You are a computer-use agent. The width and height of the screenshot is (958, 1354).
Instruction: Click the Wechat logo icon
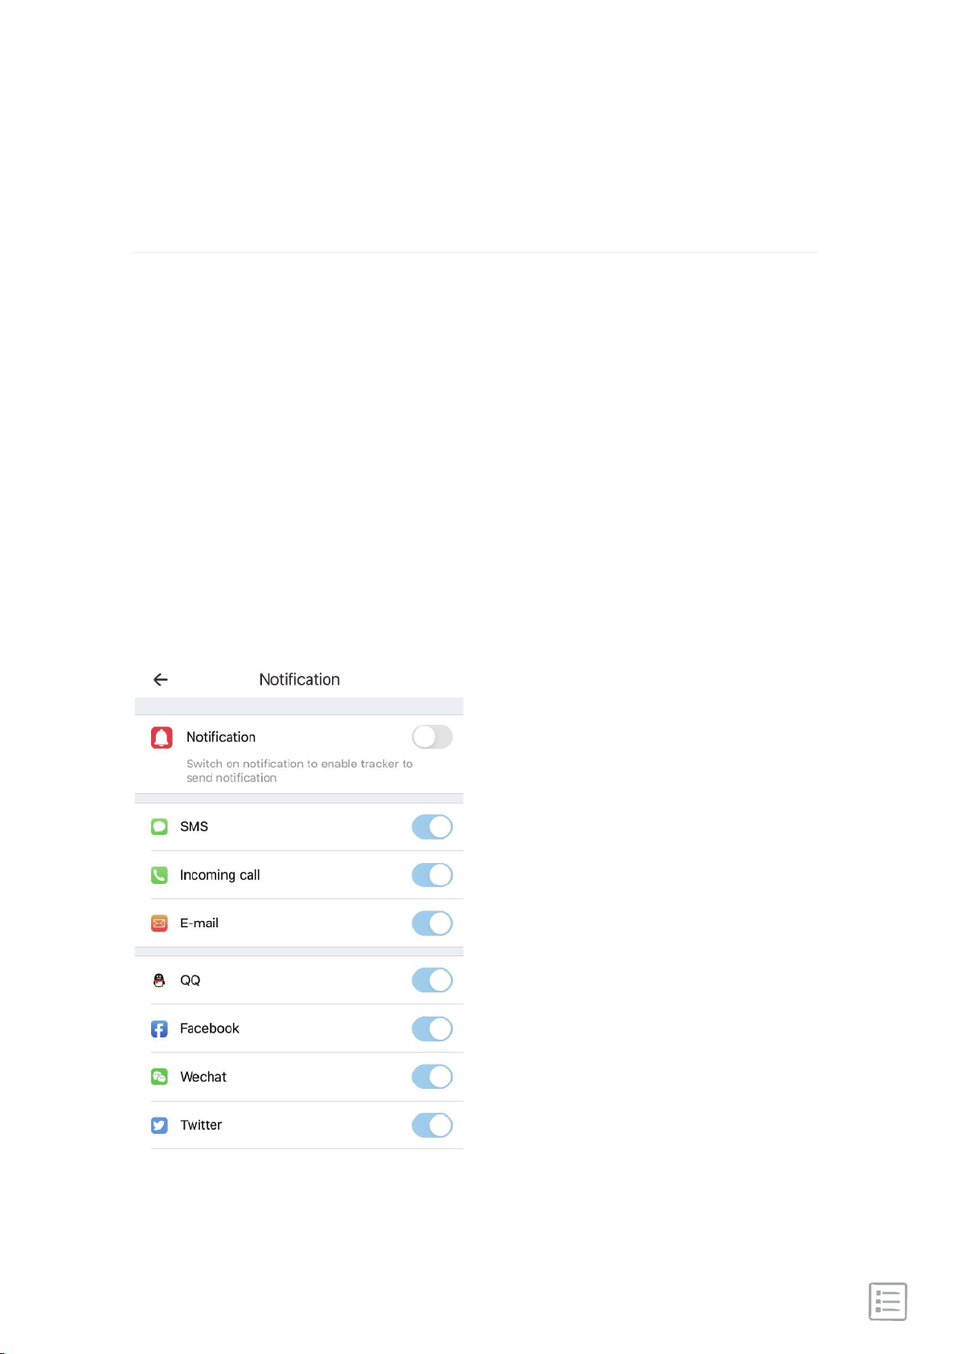coord(159,1077)
